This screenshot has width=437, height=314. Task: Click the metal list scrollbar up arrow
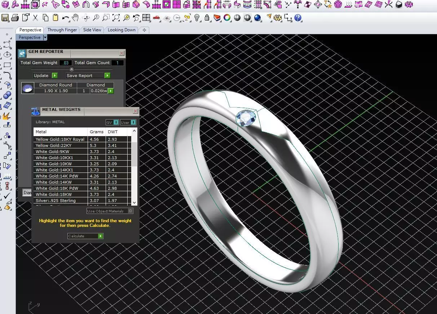[134, 131]
